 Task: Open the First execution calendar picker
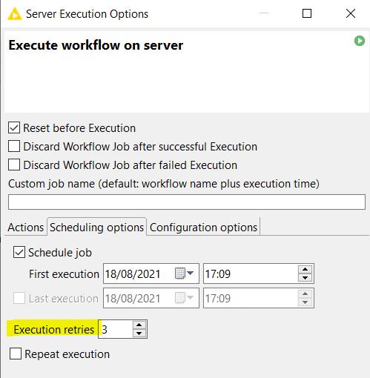[184, 273]
